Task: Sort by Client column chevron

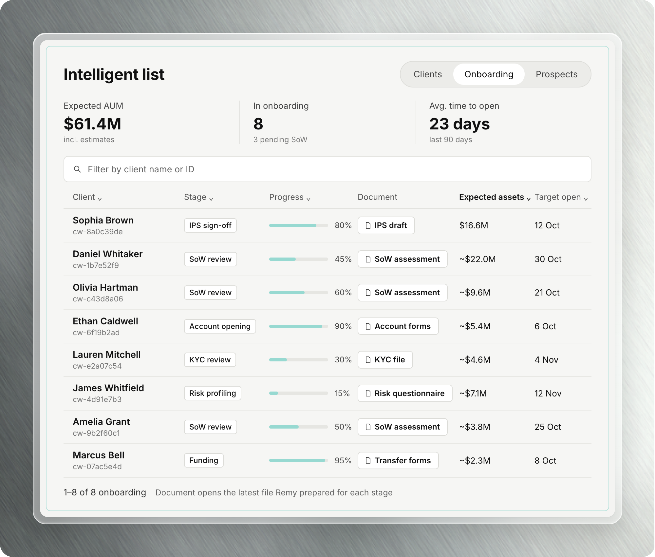Action: [x=100, y=199]
